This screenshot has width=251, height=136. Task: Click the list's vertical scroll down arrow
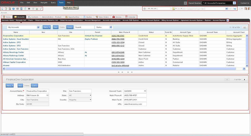click(x=247, y=66)
